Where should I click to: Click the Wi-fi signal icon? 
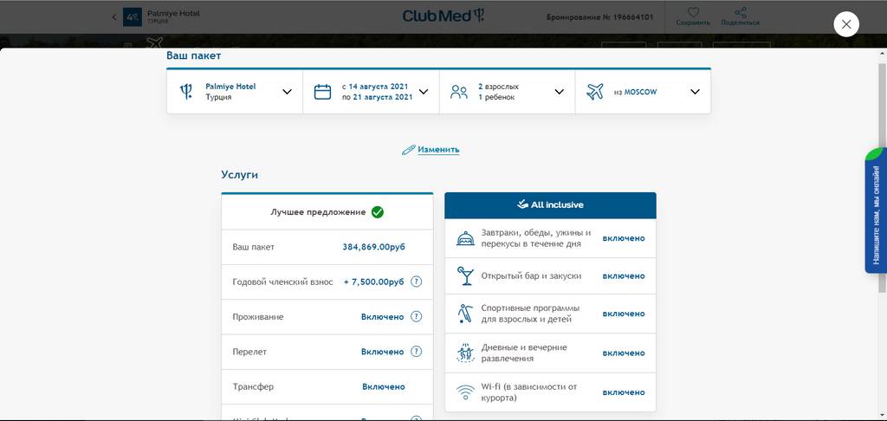point(465,392)
